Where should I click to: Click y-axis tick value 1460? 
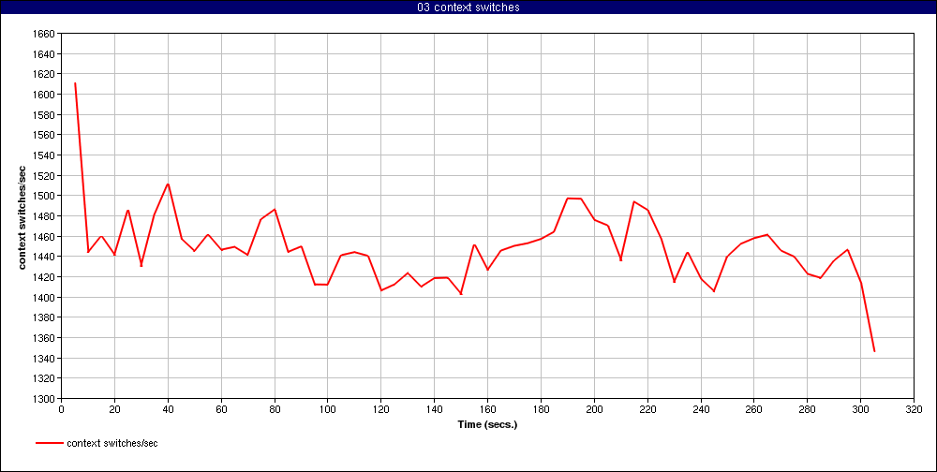[x=45, y=237]
